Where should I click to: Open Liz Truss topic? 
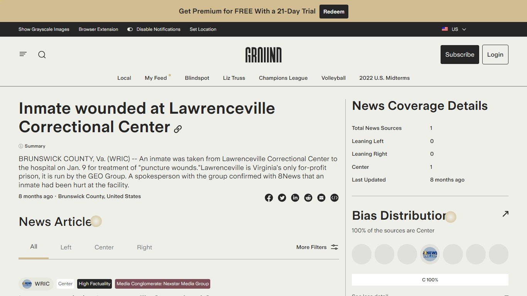[x=234, y=78]
